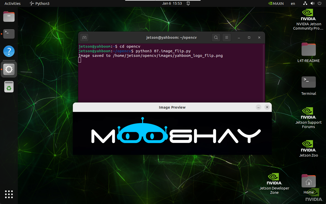
Task: Open Settings from the dock
Action: 9,69
